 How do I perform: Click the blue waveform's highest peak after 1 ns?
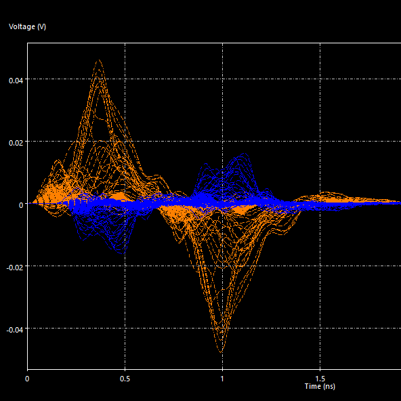[x=245, y=154]
